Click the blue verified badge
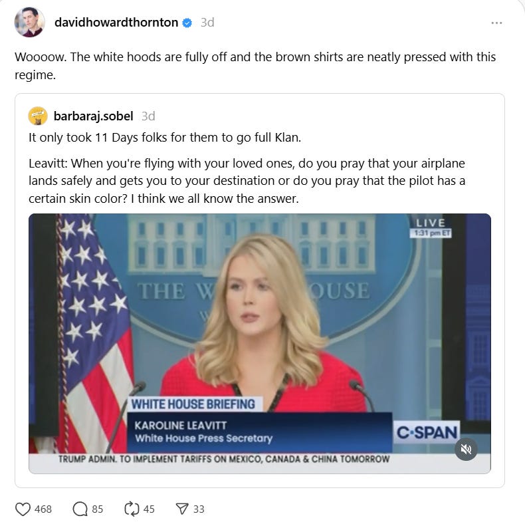Screen dimensions: 525x528 pos(187,23)
